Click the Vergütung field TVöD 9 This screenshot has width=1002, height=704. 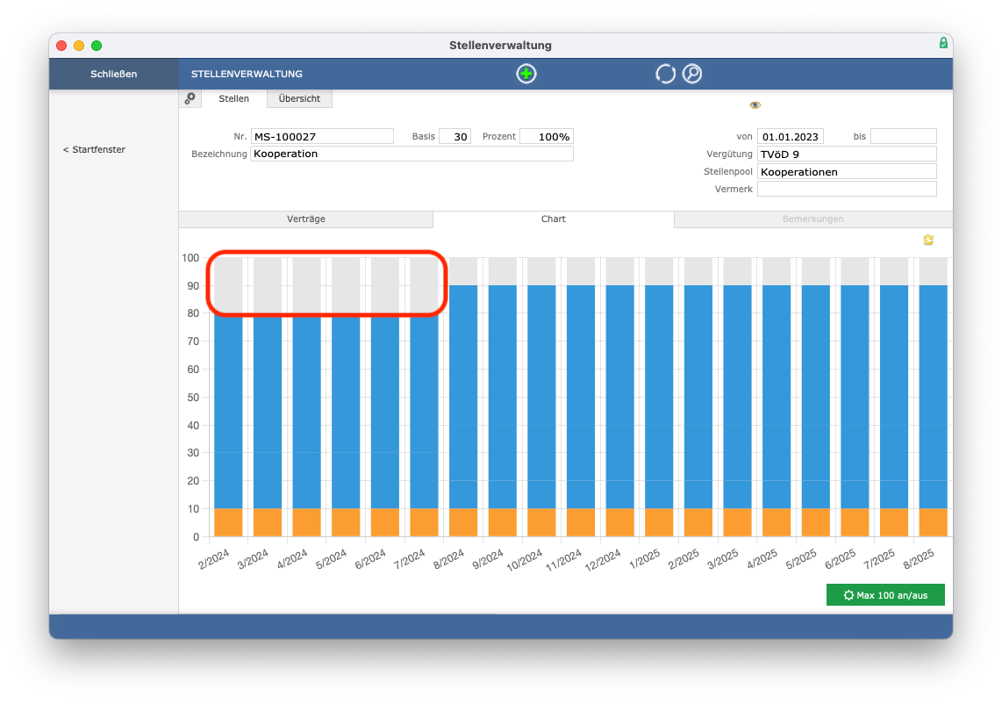pos(847,154)
